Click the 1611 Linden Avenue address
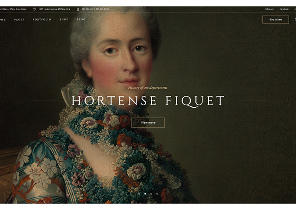Image resolution: width=296 pixels, height=210 pixels. (x=54, y=9)
